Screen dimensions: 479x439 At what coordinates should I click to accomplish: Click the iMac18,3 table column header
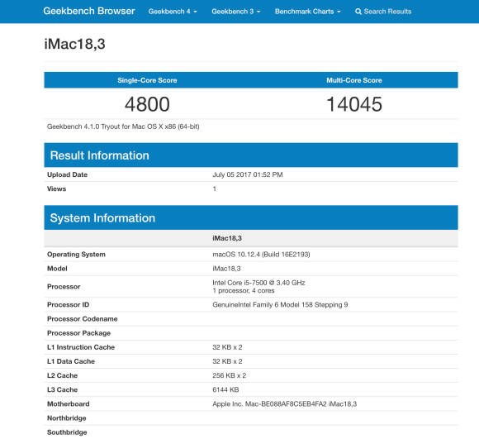(x=227, y=238)
